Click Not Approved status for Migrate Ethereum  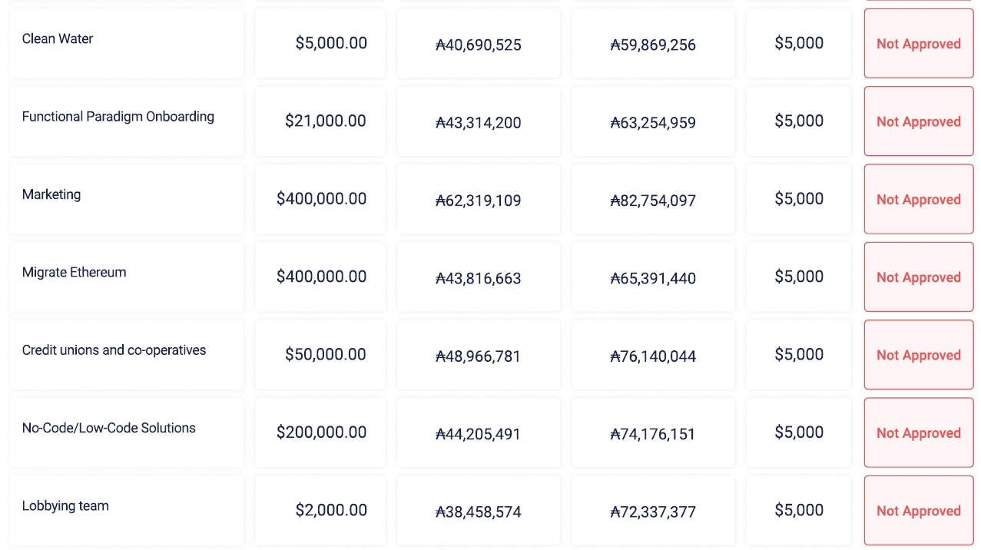click(x=918, y=277)
